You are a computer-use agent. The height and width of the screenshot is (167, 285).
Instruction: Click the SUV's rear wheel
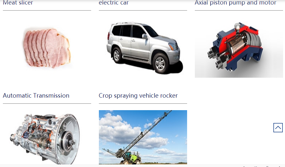(x=117, y=55)
